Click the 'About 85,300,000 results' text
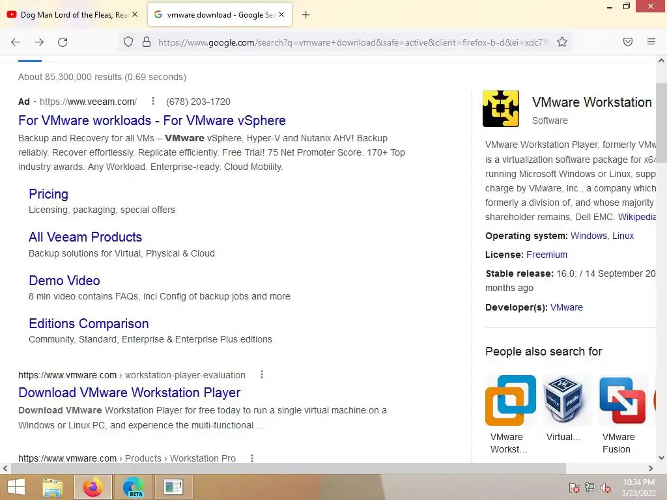667x500 pixels. point(102,77)
